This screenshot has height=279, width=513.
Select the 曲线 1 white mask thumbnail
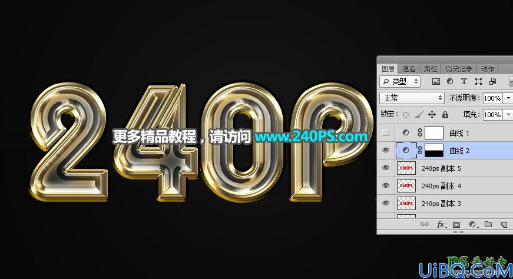pos(434,133)
